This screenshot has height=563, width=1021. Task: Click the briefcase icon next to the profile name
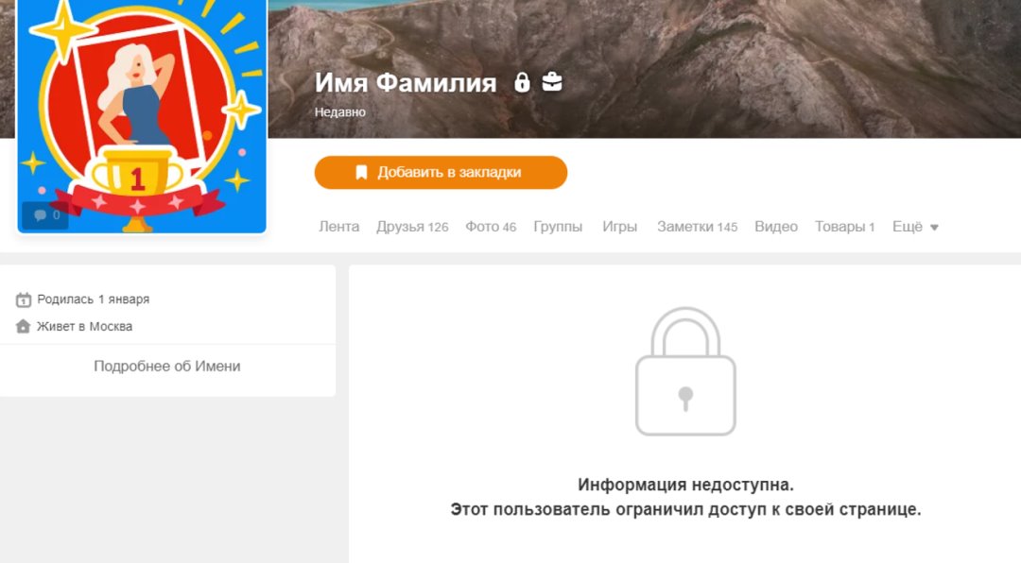click(552, 82)
